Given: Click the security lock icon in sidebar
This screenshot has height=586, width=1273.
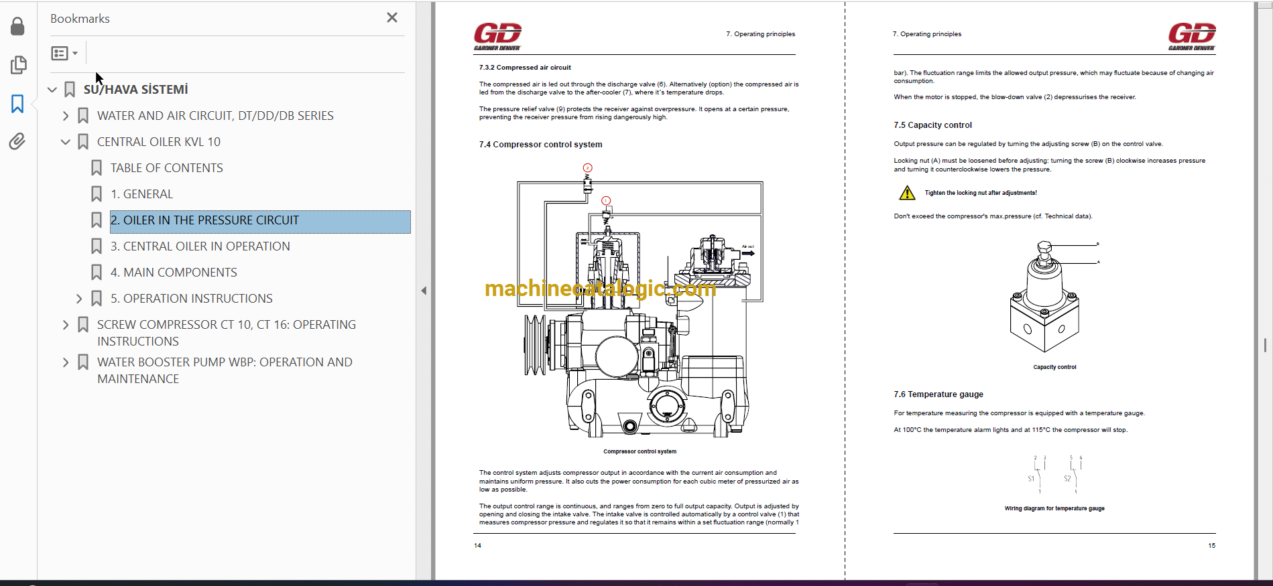Looking at the screenshot, I should pos(18,26).
